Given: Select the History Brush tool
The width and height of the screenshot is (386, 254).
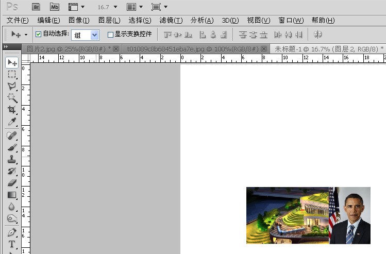Looking at the screenshot, I should 12,171.
